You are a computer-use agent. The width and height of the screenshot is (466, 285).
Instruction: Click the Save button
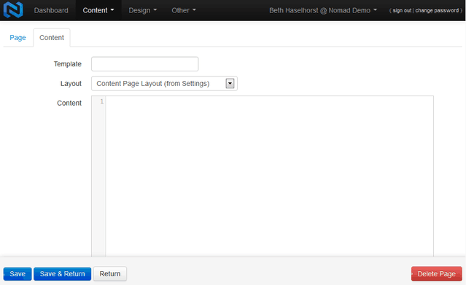click(x=18, y=274)
